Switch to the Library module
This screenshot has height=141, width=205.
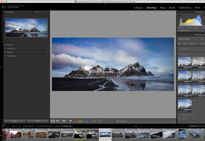pos(139,8)
